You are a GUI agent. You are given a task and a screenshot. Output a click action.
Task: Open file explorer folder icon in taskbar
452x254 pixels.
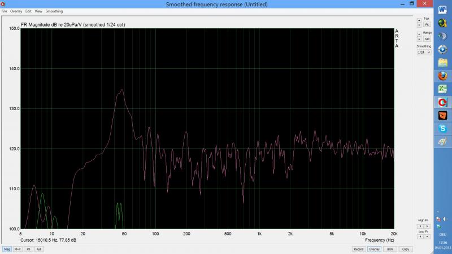point(443,63)
